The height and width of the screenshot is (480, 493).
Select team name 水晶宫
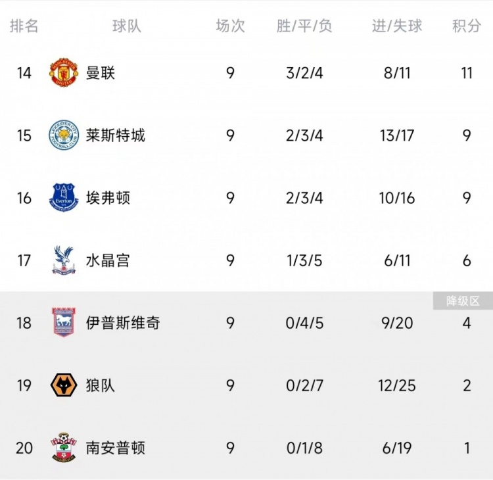click(x=108, y=260)
